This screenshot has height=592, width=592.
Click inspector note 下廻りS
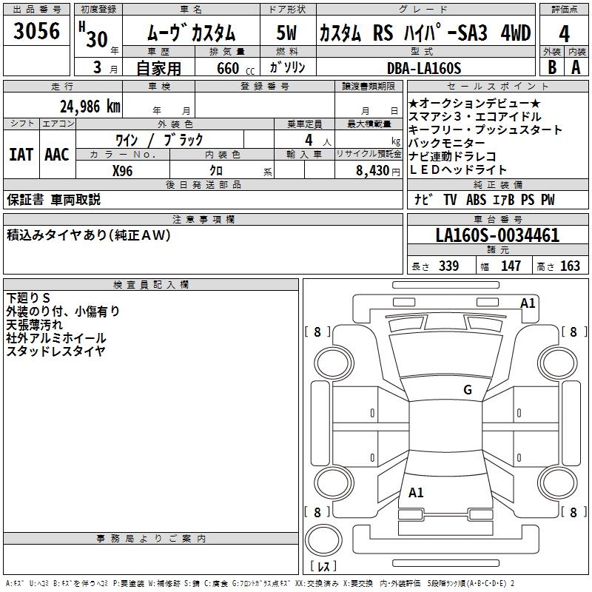28,298
